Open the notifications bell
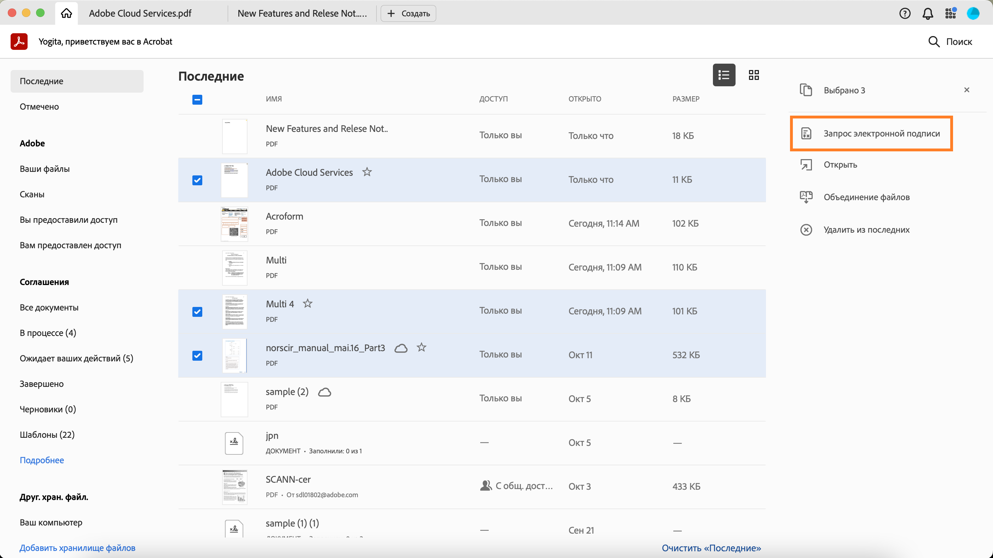Viewport: 993px width, 558px height. point(928,13)
